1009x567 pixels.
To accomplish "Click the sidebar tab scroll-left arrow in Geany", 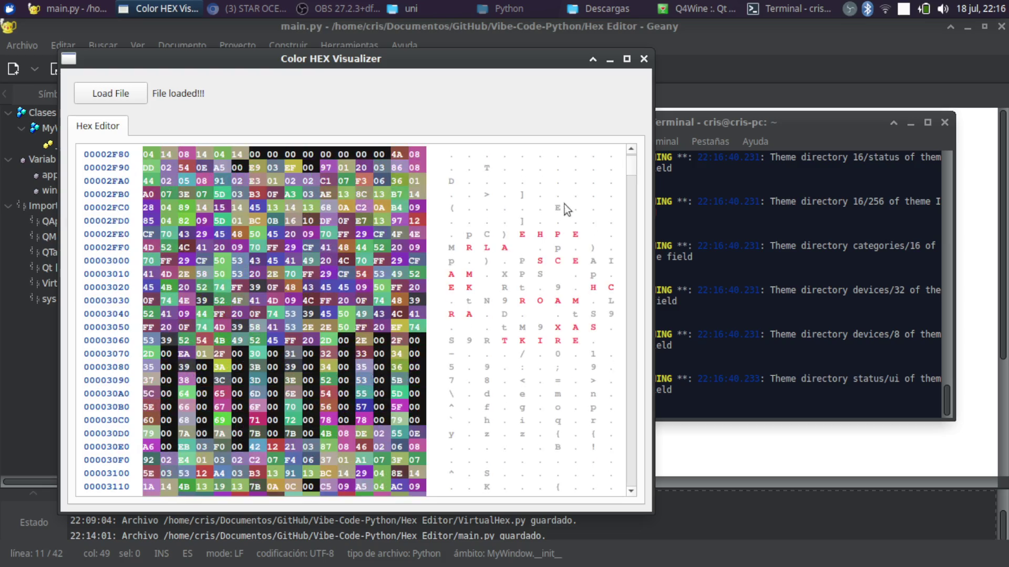I will (x=5, y=94).
